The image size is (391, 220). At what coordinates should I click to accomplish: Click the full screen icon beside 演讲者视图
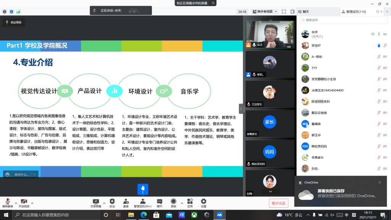coord(284,11)
